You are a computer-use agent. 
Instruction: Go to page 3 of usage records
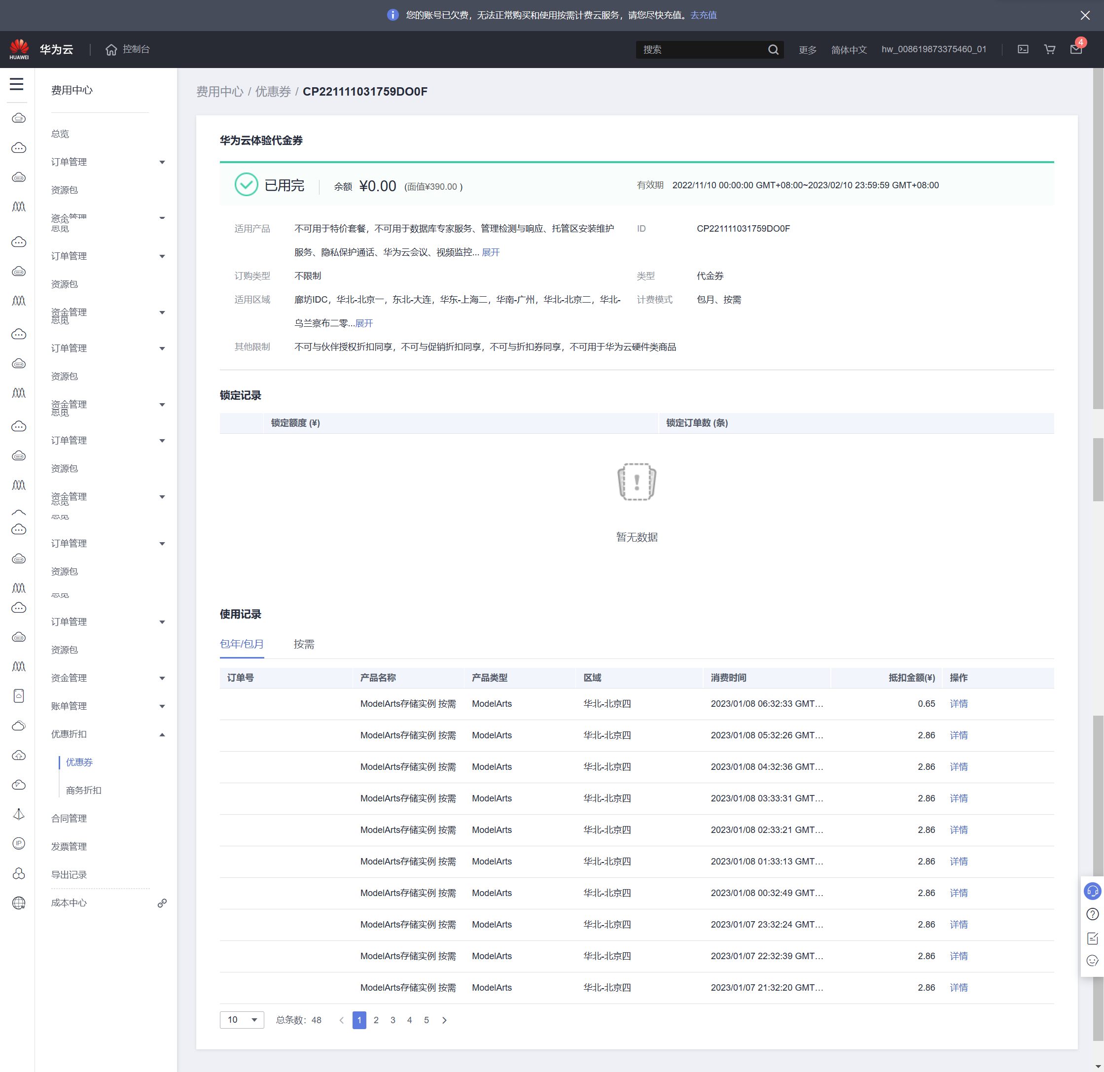tap(392, 1020)
